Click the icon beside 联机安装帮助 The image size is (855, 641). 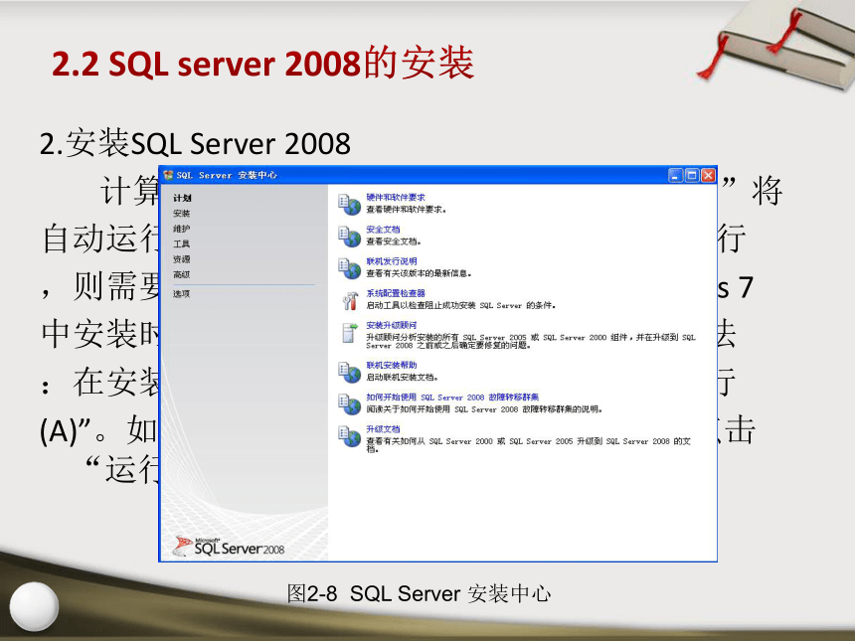pyautogui.click(x=349, y=373)
